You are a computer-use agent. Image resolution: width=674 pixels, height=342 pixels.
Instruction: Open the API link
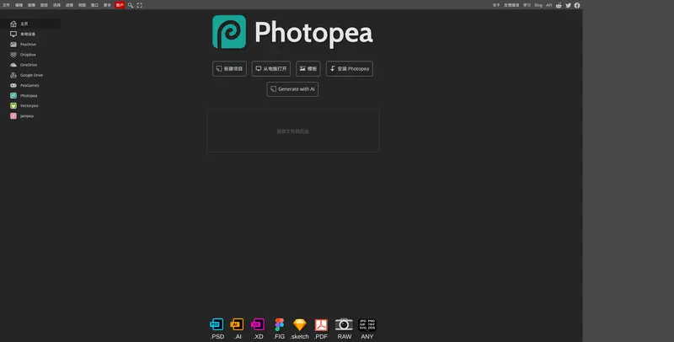coord(549,5)
